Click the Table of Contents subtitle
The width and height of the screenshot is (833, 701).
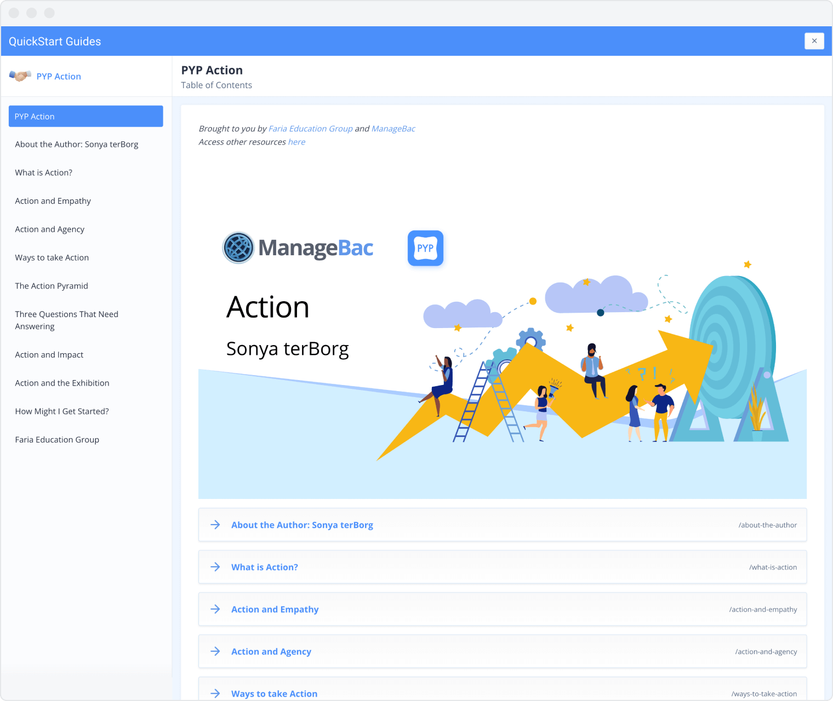point(216,85)
